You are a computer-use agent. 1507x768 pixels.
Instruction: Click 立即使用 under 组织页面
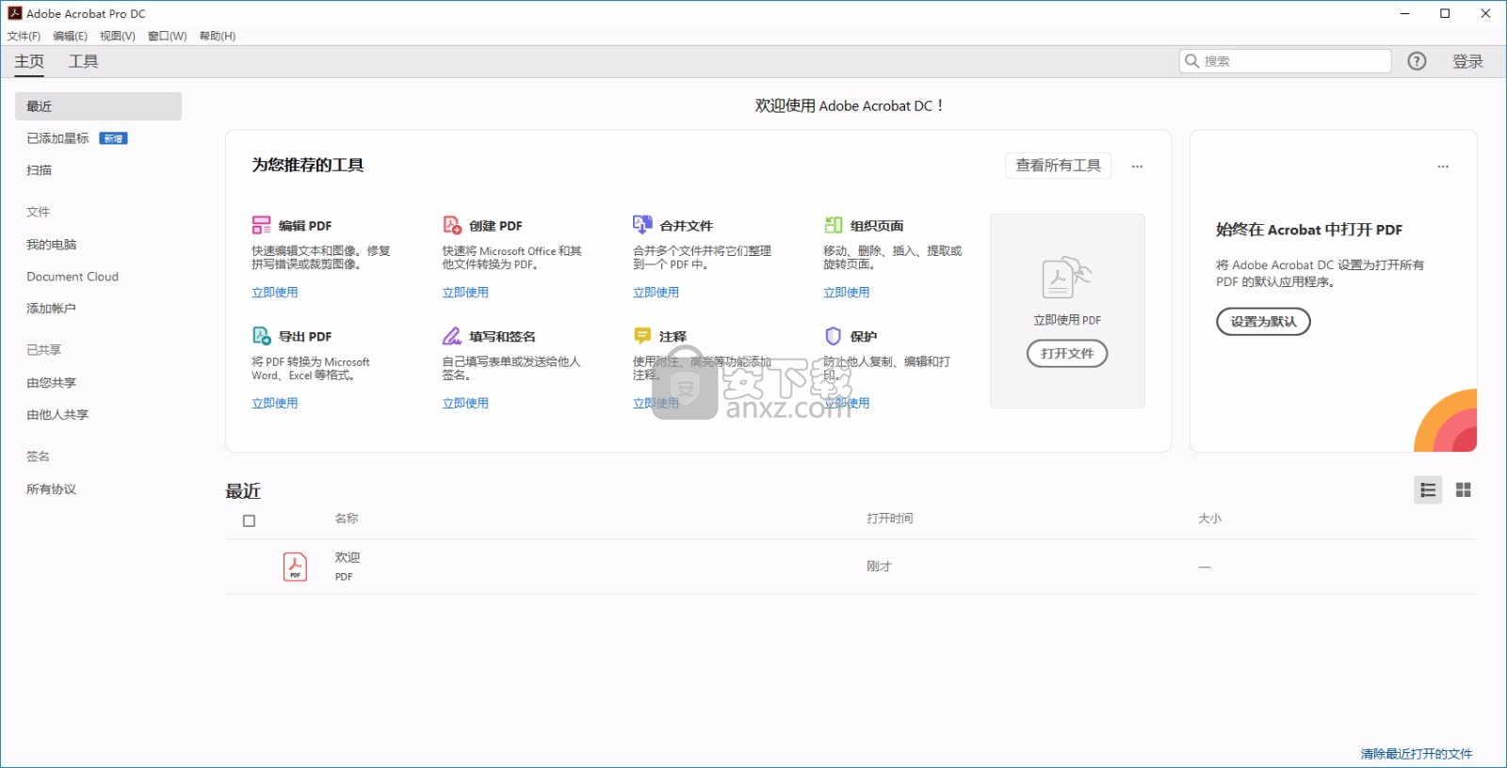click(847, 293)
